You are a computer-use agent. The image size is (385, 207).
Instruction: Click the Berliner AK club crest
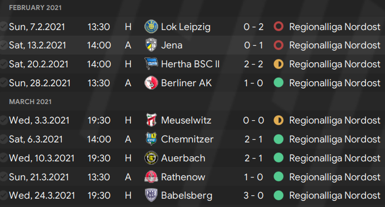151,83
